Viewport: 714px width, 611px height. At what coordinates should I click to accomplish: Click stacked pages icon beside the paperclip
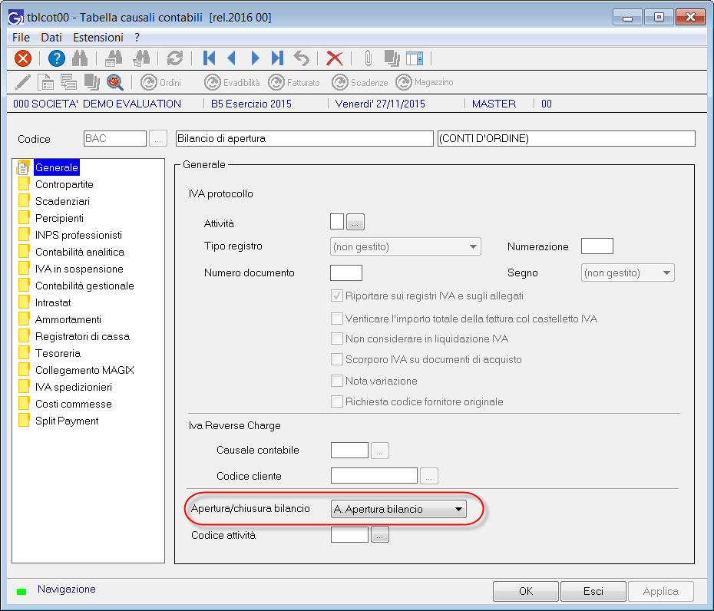click(392, 58)
